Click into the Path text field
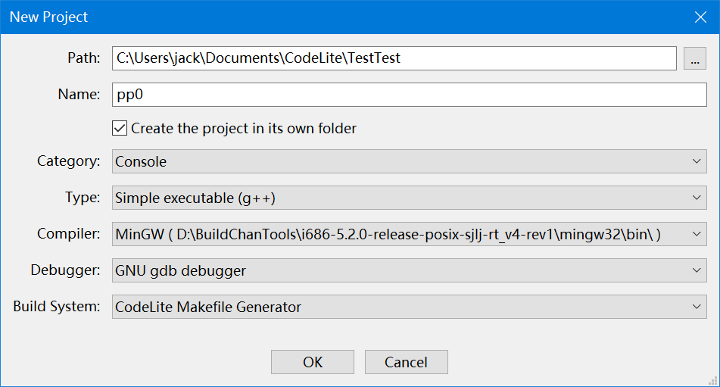 click(x=394, y=58)
